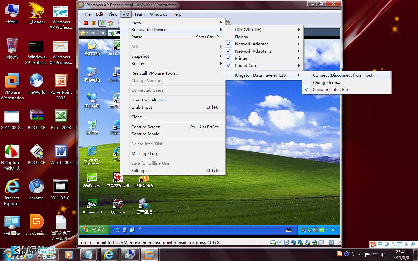Viewport: 418px width, 261px height.
Task: Select chrome icon on host desktop
Action: point(37,190)
